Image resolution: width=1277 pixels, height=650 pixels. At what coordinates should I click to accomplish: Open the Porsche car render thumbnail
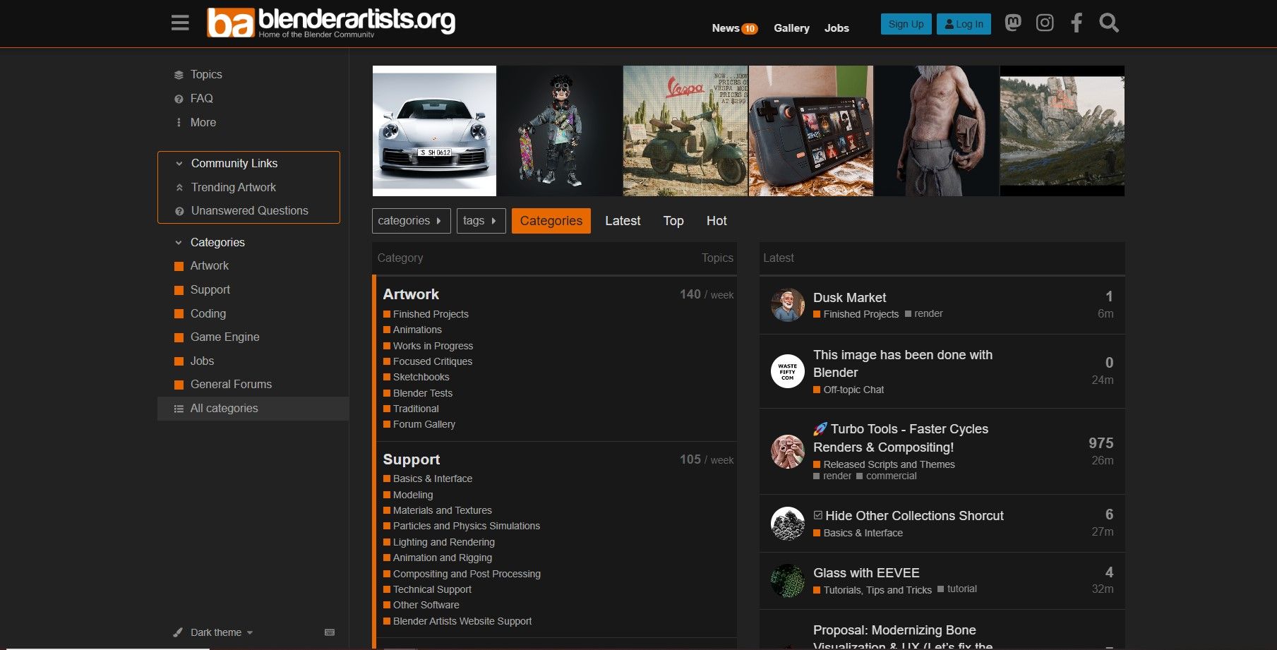coord(434,131)
